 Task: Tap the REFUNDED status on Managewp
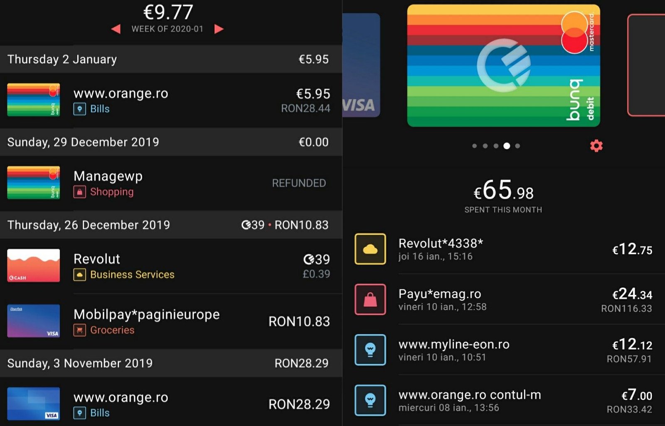click(x=299, y=183)
